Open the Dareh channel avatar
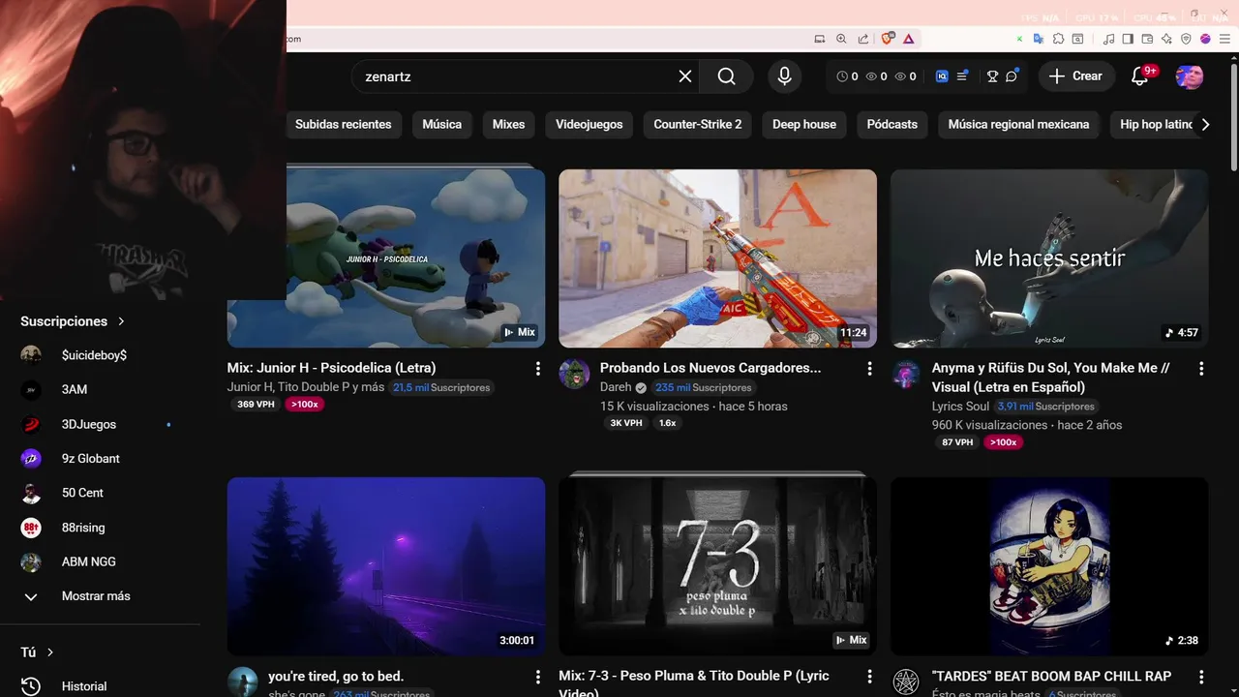Image resolution: width=1239 pixels, height=697 pixels. [x=574, y=374]
